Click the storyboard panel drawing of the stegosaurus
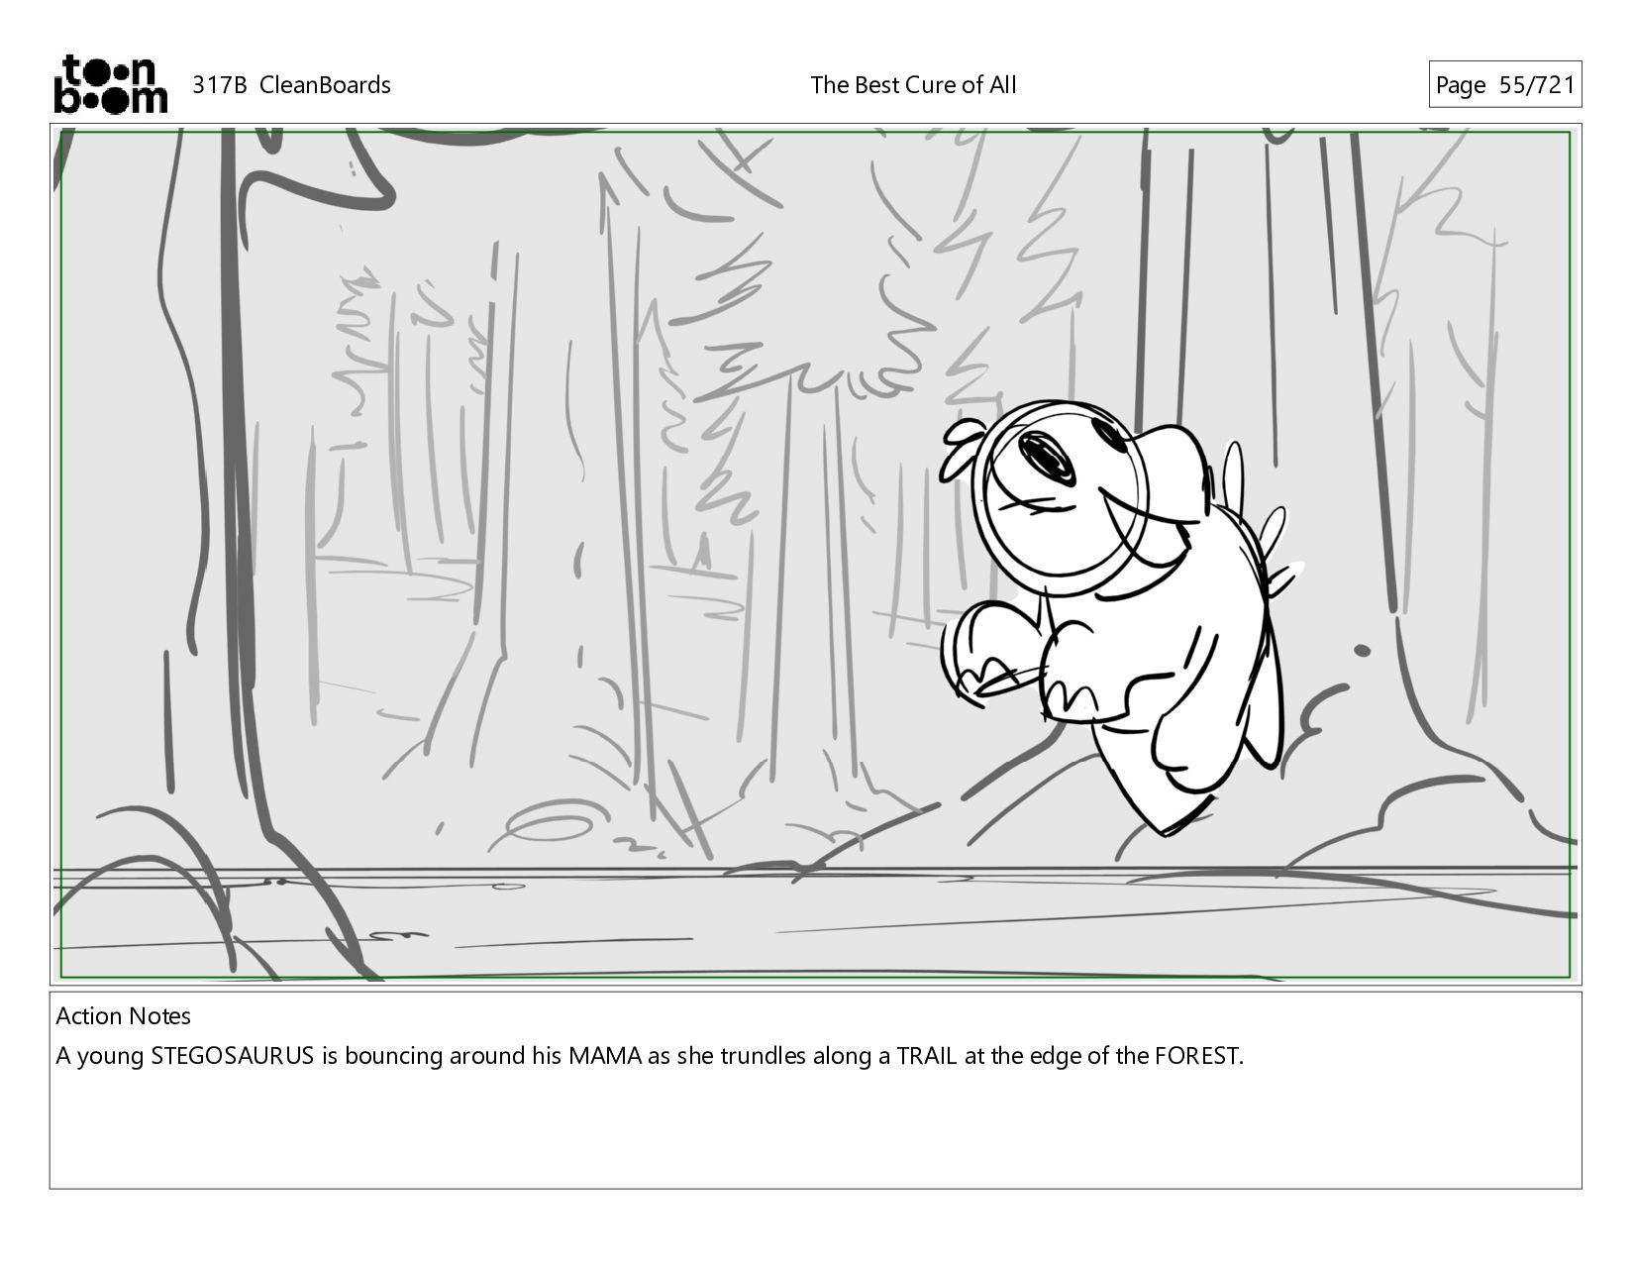 click(x=1121, y=616)
